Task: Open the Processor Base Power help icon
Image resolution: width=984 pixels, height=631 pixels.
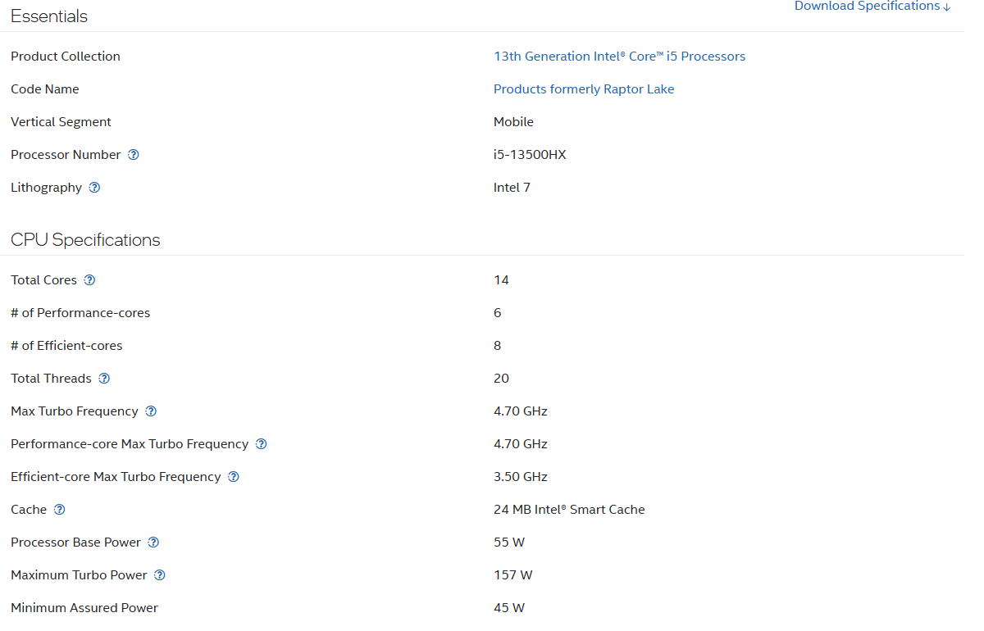Action: point(153,542)
